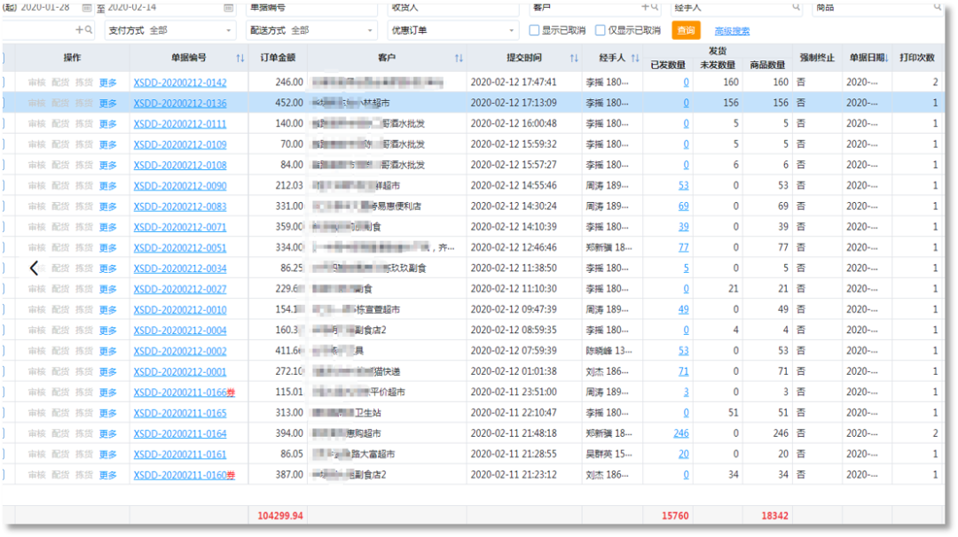Click the magnifier icon in 客户 field
The height and width of the screenshot is (537, 958).
point(655,8)
